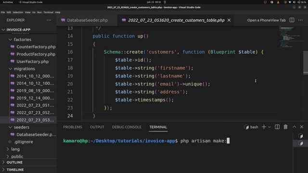
Task: Switch to OUTPUT panel tab
Action: pos(97,127)
